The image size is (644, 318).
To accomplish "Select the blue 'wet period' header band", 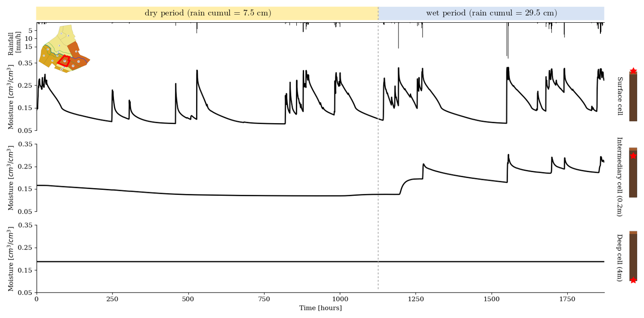I will tap(491, 13).
